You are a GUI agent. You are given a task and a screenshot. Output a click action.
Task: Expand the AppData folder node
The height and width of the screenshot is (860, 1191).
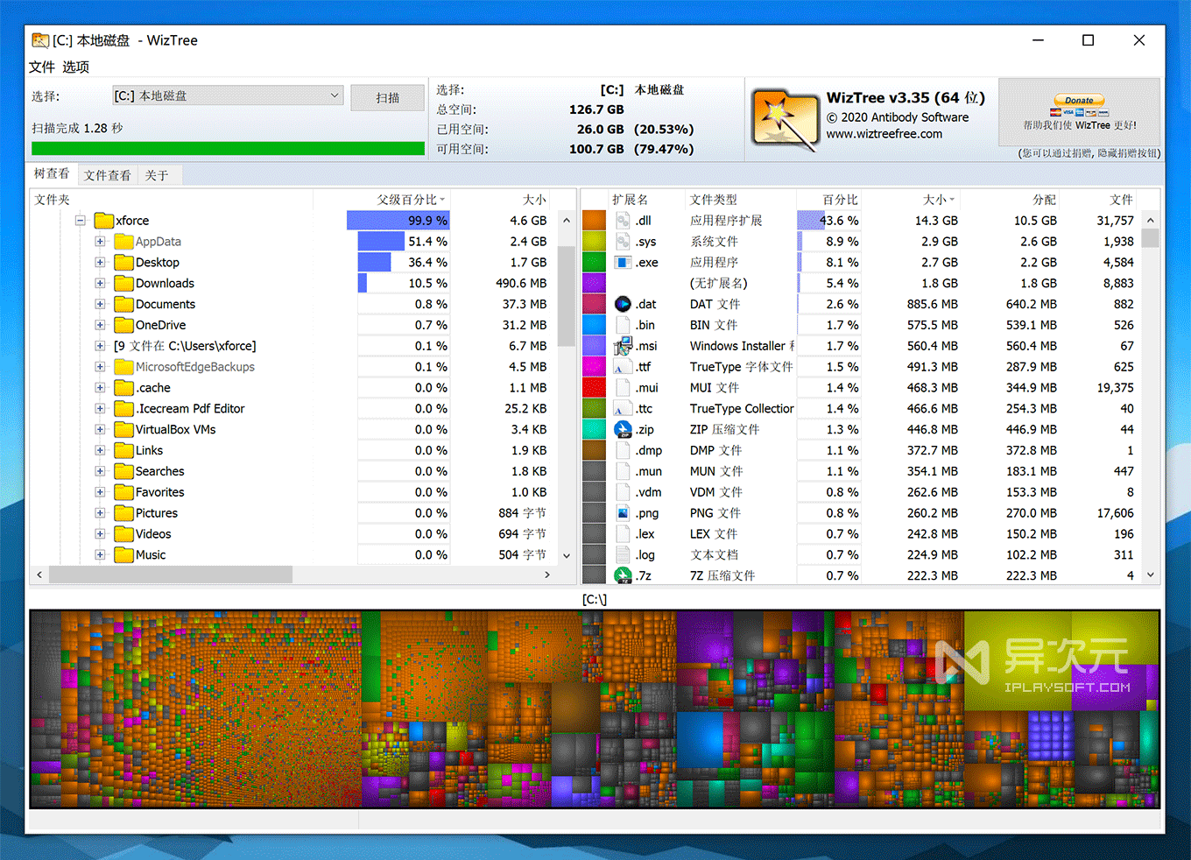pos(100,242)
